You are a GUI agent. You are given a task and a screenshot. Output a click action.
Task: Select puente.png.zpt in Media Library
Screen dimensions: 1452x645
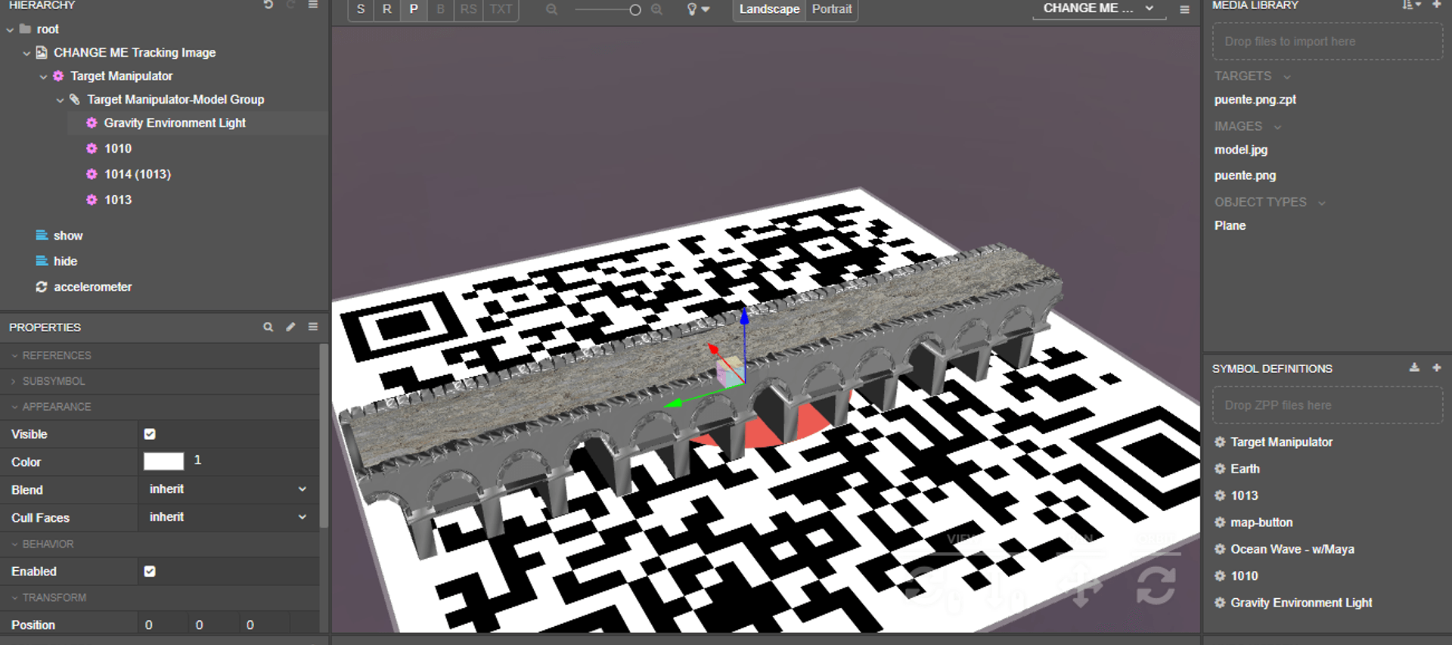pos(1255,99)
